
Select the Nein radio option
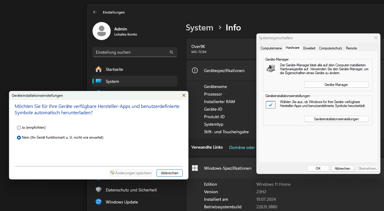19,137
